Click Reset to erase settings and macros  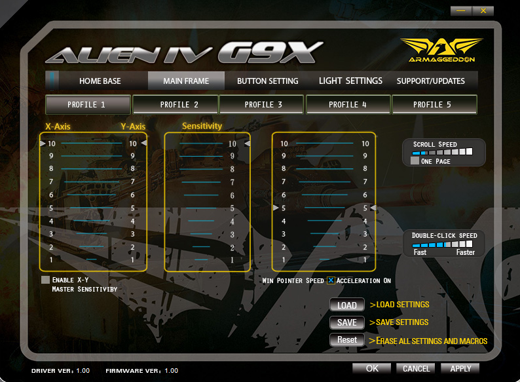coord(347,340)
